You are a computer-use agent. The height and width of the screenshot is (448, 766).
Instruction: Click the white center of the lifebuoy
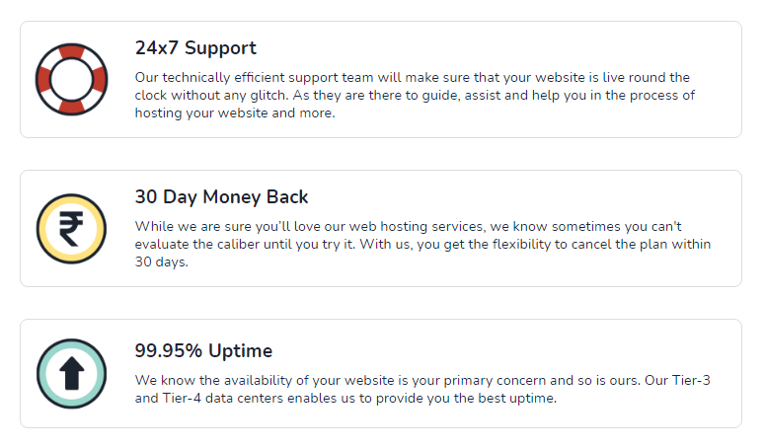(71, 80)
